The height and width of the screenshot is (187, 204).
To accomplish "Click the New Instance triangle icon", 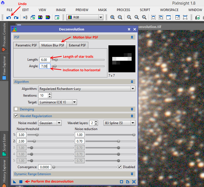I will point(15,182).
